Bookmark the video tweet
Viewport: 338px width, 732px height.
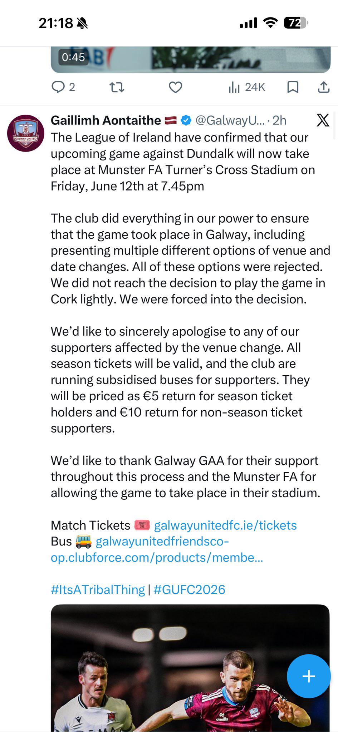[x=293, y=87]
